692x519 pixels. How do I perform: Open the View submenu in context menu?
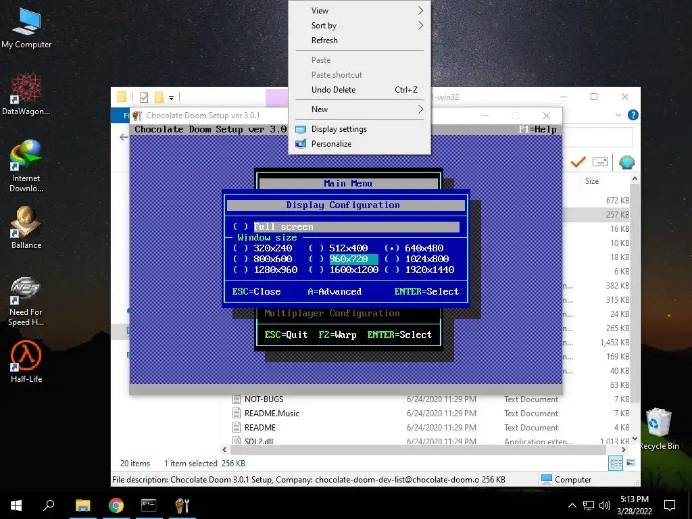click(360, 11)
